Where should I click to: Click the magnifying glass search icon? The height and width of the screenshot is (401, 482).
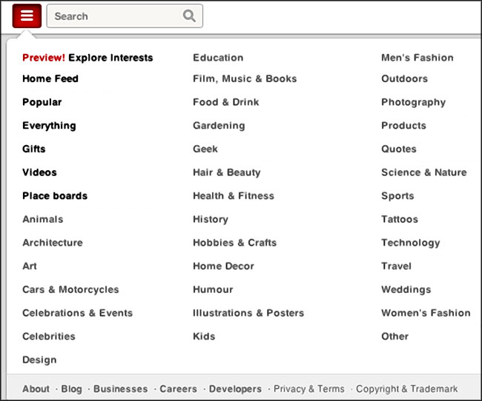pos(189,16)
